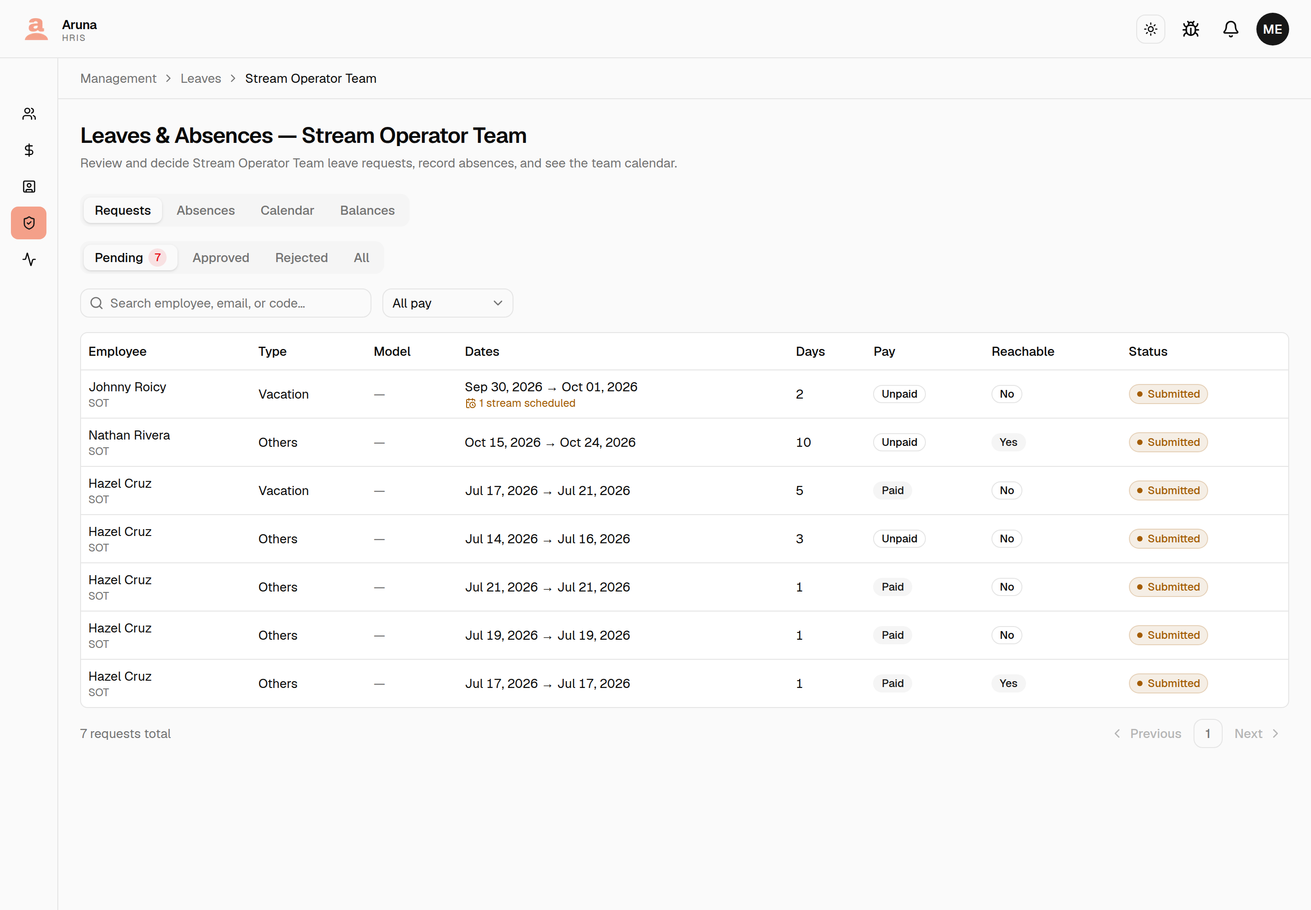Switch to the Calendar tab
1311x910 pixels.
pyautogui.click(x=287, y=210)
